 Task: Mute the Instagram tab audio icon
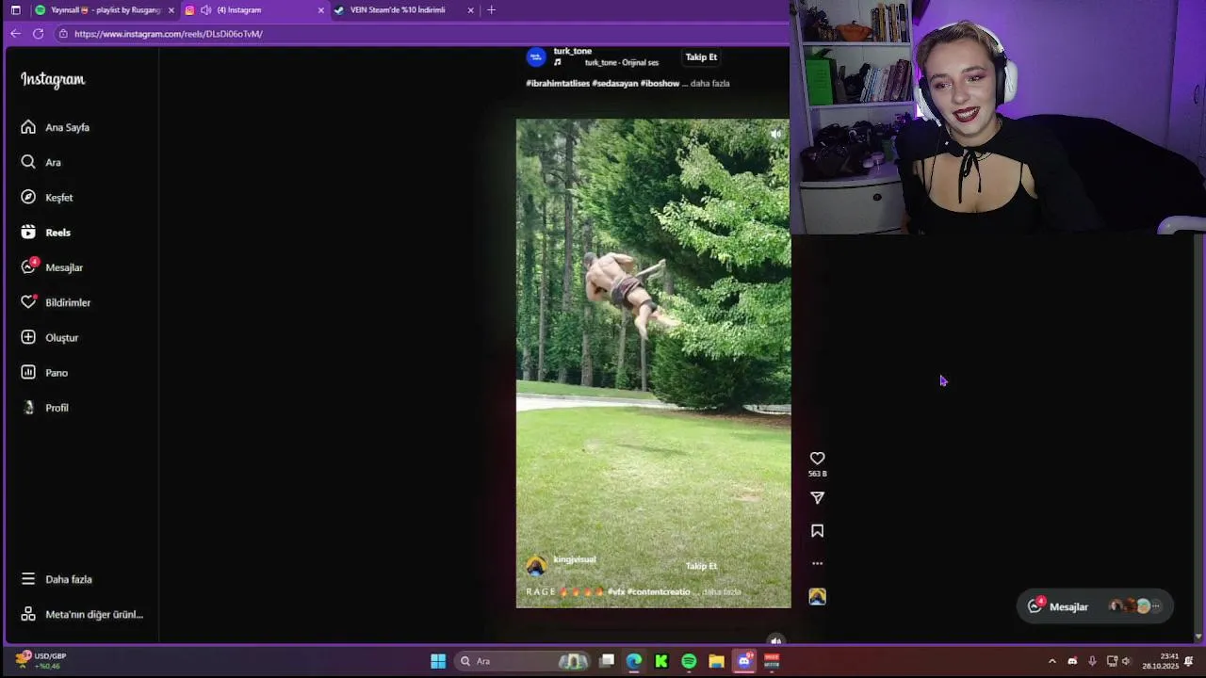pyautogui.click(x=205, y=9)
